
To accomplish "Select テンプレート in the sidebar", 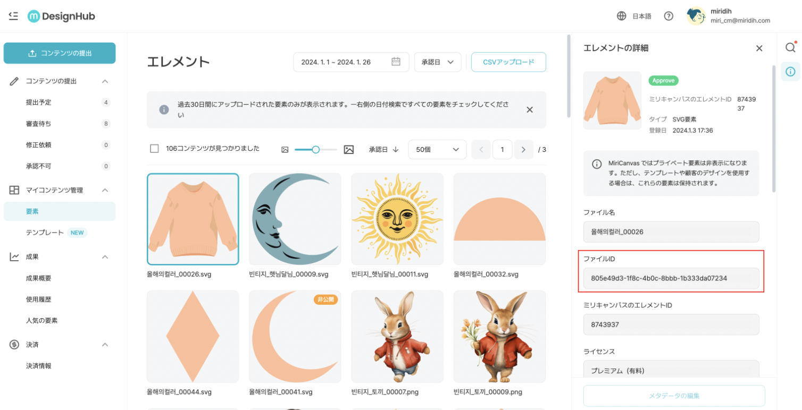I will (x=45, y=233).
